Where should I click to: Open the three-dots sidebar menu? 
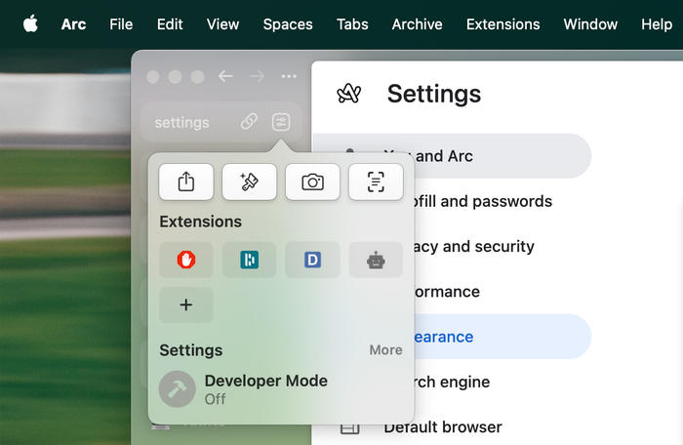289,76
